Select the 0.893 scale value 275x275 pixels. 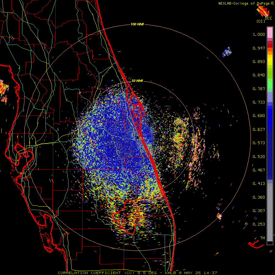coord(259,61)
